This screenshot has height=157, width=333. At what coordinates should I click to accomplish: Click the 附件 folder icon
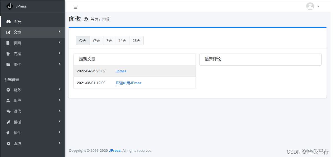point(8,64)
